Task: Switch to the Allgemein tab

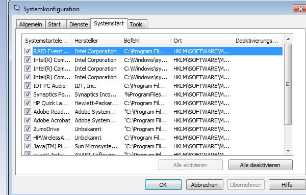Action: (x=31, y=24)
